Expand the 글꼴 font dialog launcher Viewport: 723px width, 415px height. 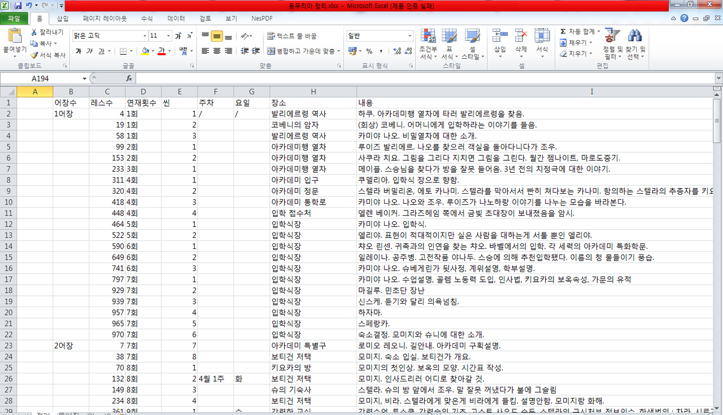click(192, 66)
